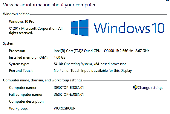Click the shield icon beside Change settings
Viewport: 170px width, 114px height.
(x=135, y=88)
